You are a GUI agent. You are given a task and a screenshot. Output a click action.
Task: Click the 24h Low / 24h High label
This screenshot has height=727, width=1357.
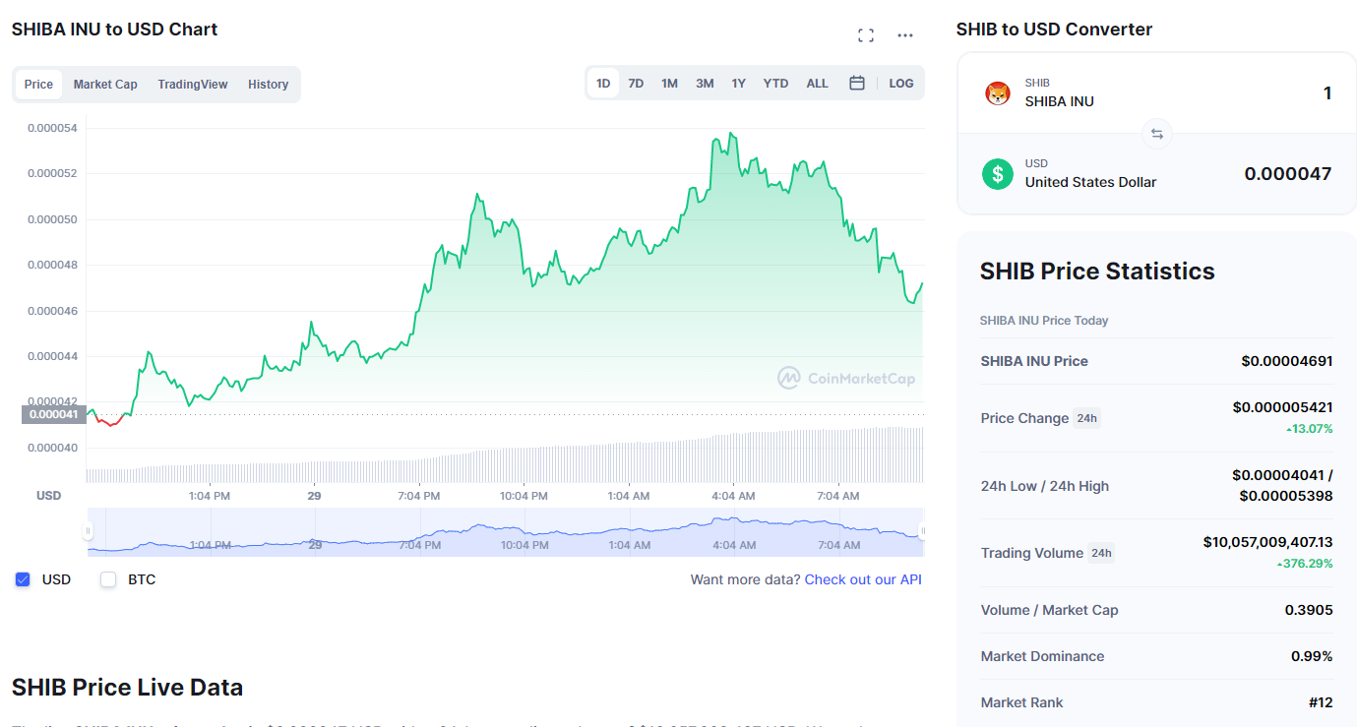(x=1045, y=486)
